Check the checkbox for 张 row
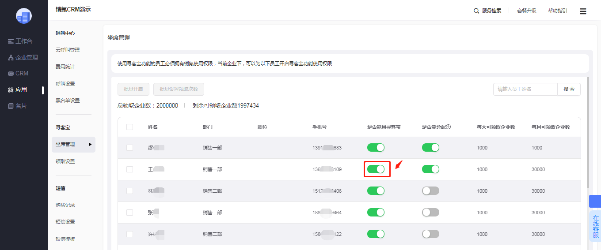Image resolution: width=601 pixels, height=250 pixels. 129,213
